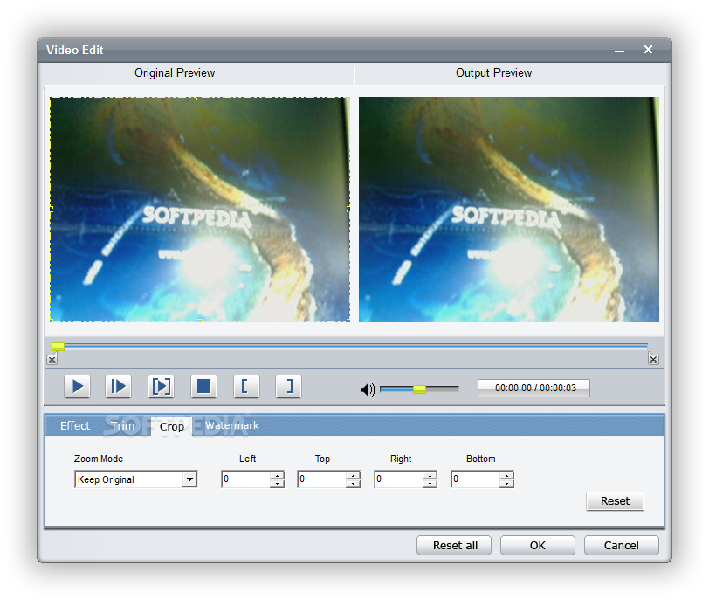Increase the Left crop value
Screen dimensions: 709x600
coord(277,475)
